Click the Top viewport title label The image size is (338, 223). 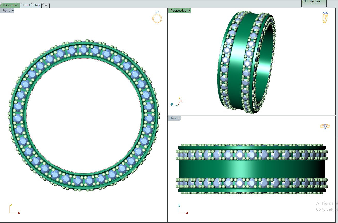click(x=173, y=118)
